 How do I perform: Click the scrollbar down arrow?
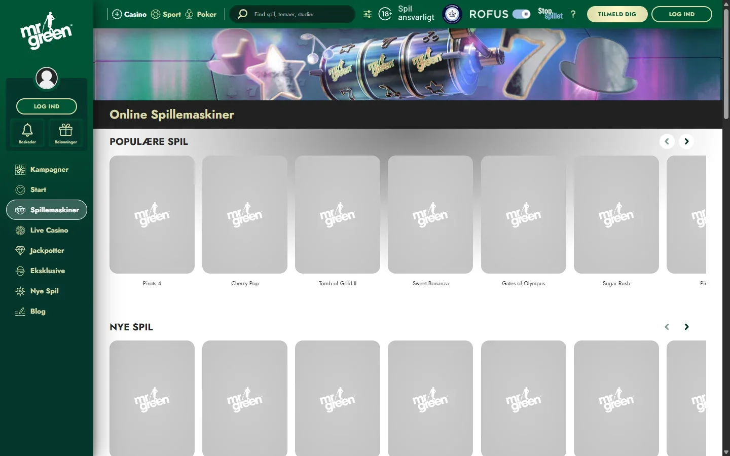coord(726,452)
